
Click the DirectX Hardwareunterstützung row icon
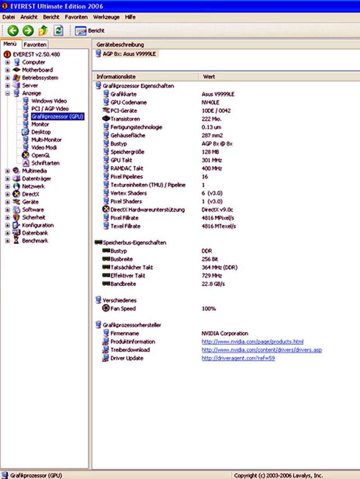(106, 209)
